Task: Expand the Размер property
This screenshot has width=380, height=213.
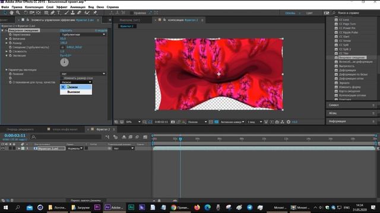Action: tap(7, 43)
